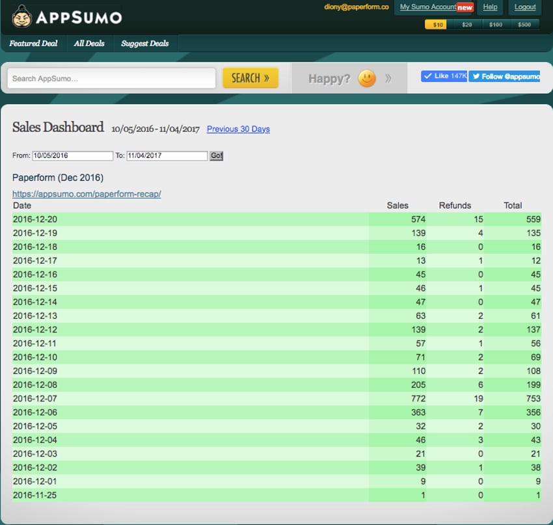This screenshot has height=525, width=553.
Task: Click the yellow SEARCH button
Action: pos(250,78)
